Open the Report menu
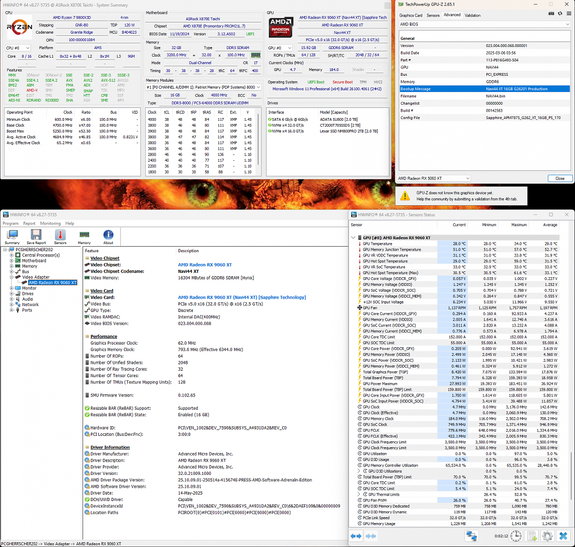This screenshot has height=547, width=575. (x=29, y=223)
